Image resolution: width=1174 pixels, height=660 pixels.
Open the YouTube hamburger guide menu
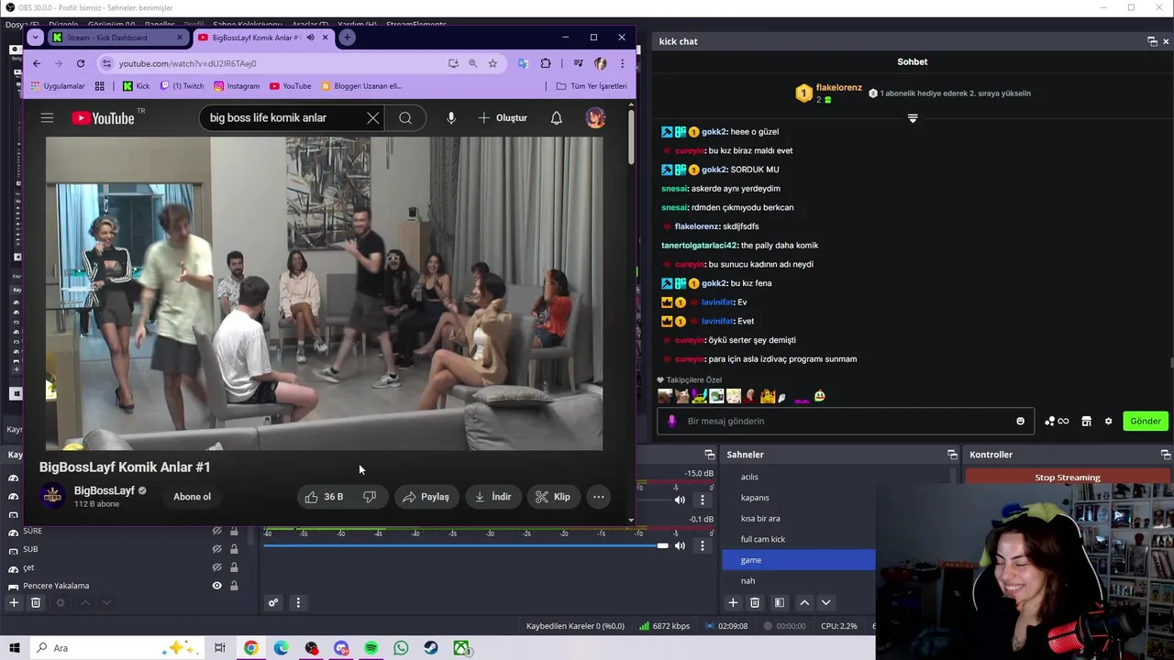(x=47, y=117)
